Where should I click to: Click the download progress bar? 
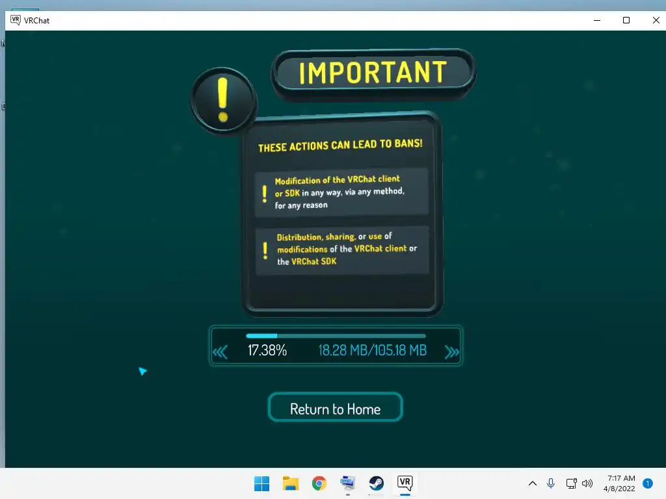point(336,336)
